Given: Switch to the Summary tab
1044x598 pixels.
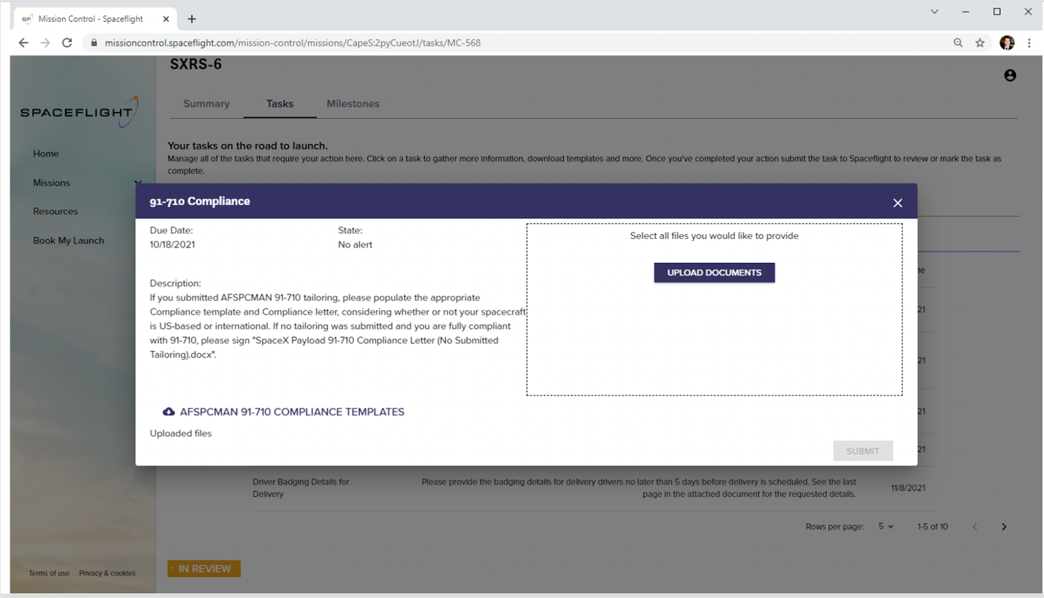Looking at the screenshot, I should [206, 104].
